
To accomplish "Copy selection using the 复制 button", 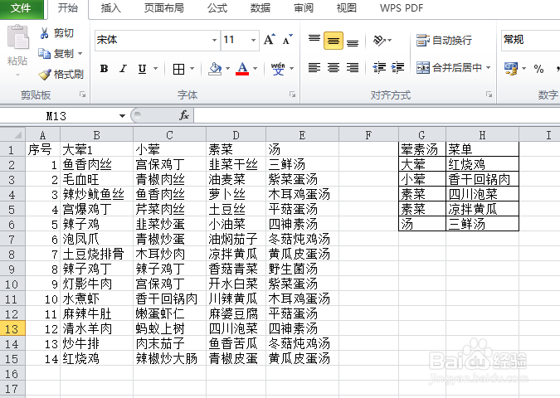I will coord(56,54).
